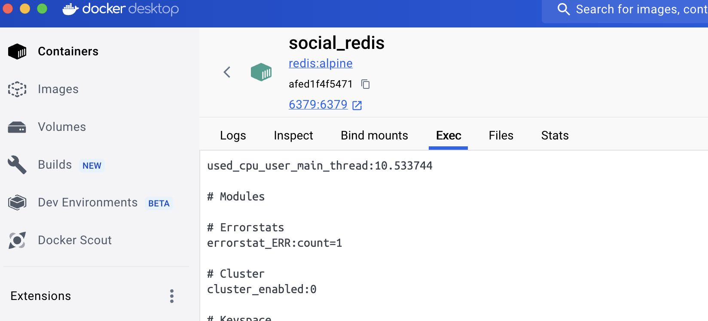This screenshot has width=708, height=321.
Task: Click the Docker Desktop whale logo
Action: coord(70,9)
